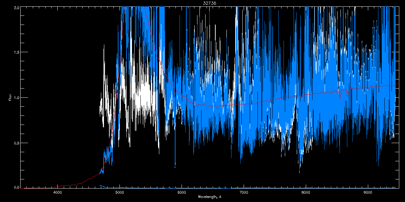The width and height of the screenshot is (405, 202).
Task: Click the 0.5 y-axis tick label
Action: tap(17, 143)
